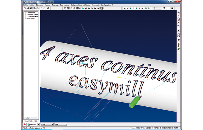Click the dimension tool in right toolbar
Screen dimensions: 203x130
point(179,36)
